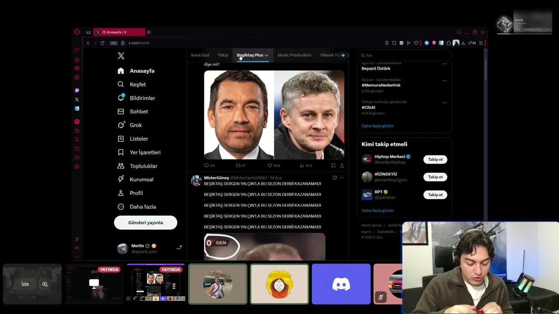The height and width of the screenshot is (314, 559).
Task: Expand the Daha fazla menu
Action: click(x=137, y=207)
